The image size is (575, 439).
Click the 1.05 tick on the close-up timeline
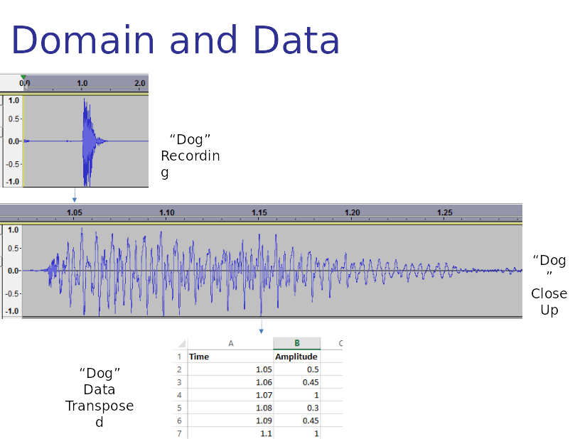click(75, 212)
